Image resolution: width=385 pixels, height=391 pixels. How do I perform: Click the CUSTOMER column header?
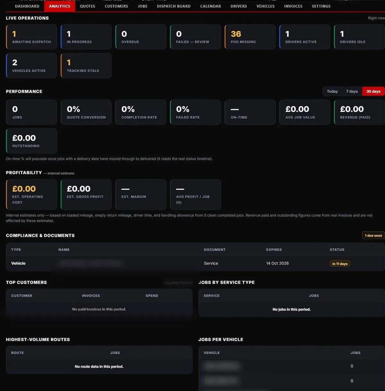(x=21, y=296)
